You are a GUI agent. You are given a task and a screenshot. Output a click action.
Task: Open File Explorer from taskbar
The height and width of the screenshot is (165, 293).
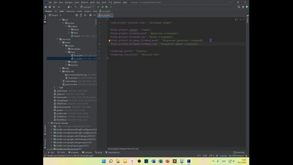pyautogui.click(x=118, y=161)
